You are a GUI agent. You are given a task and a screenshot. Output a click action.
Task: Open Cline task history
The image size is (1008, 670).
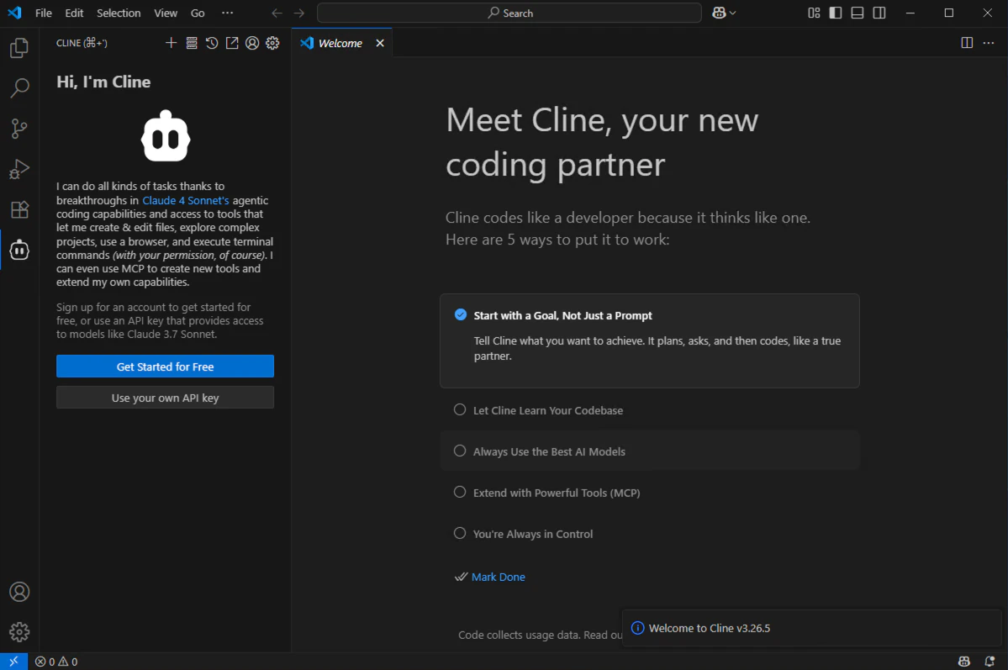pos(212,42)
